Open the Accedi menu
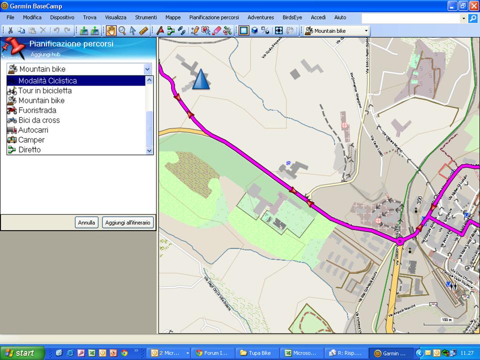 (318, 17)
